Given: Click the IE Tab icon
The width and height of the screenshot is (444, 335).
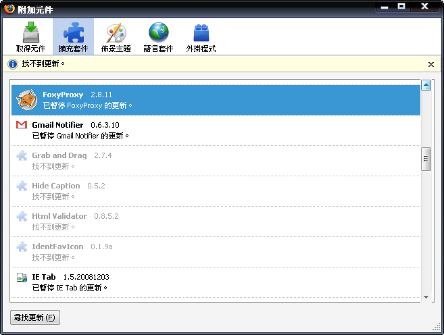Looking at the screenshot, I should pos(22,278).
